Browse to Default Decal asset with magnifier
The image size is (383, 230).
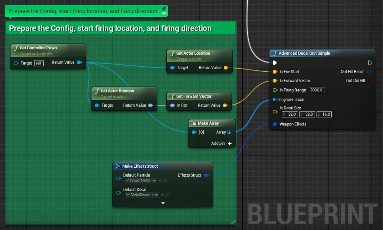(167, 195)
